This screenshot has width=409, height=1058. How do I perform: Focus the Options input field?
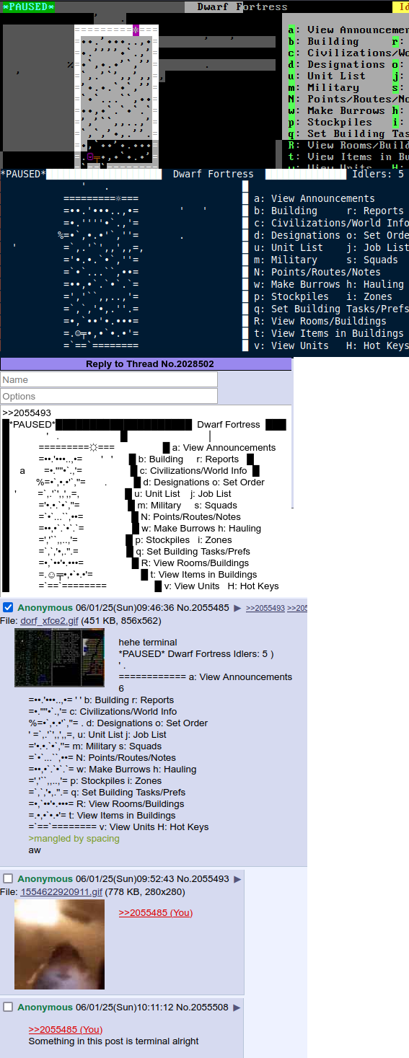pos(109,396)
